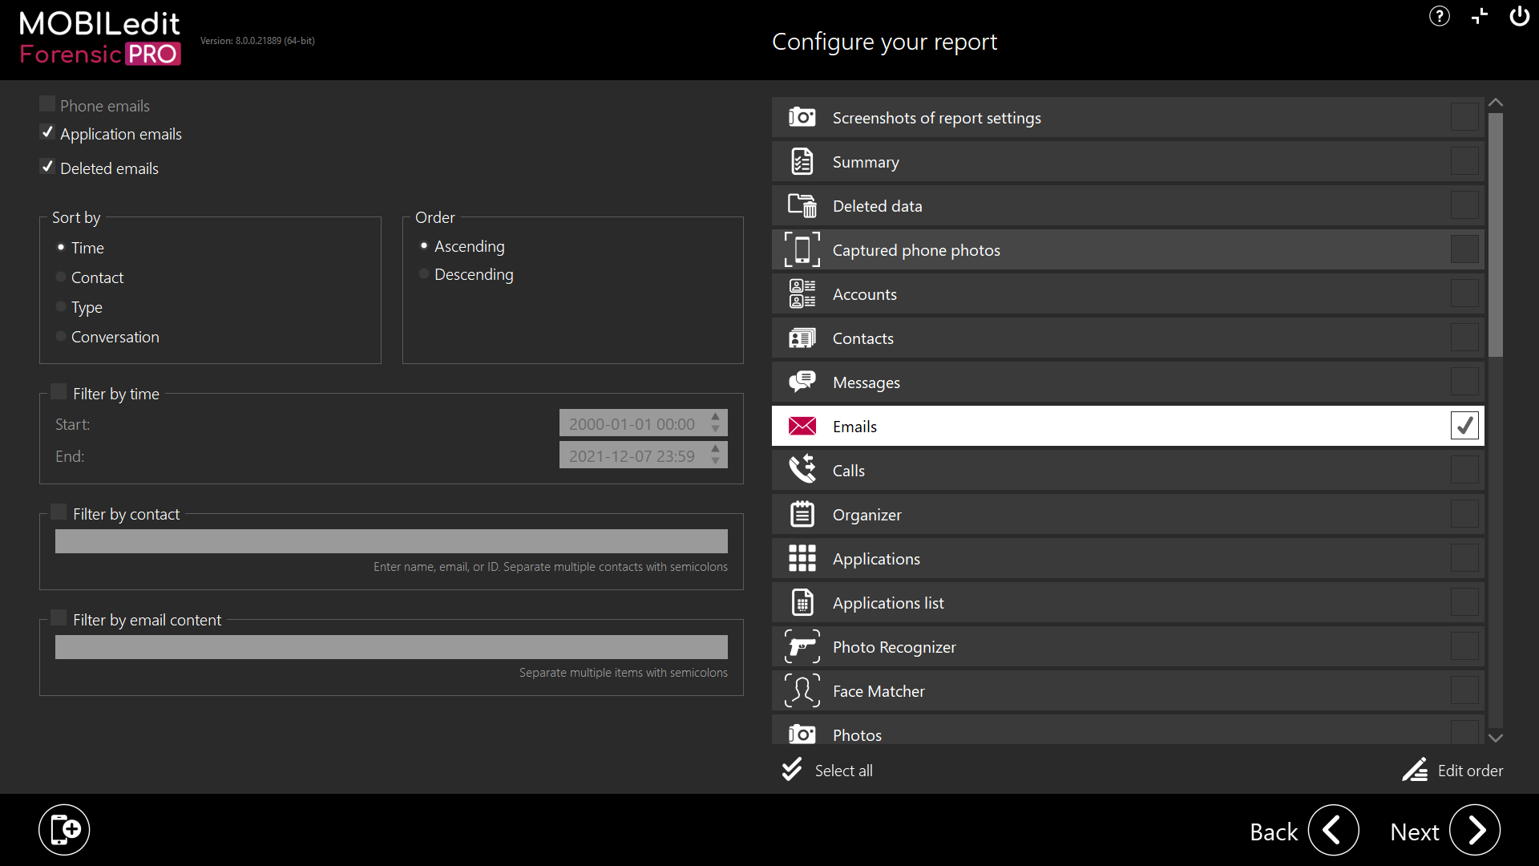Image resolution: width=1539 pixels, height=866 pixels.
Task: Click the Filter by contact input field
Action: [x=391, y=541]
